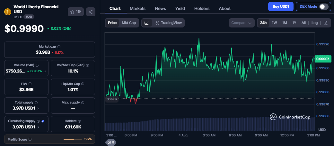Set chart range to 1M
The height and width of the screenshot is (146, 334).
(x=284, y=23)
